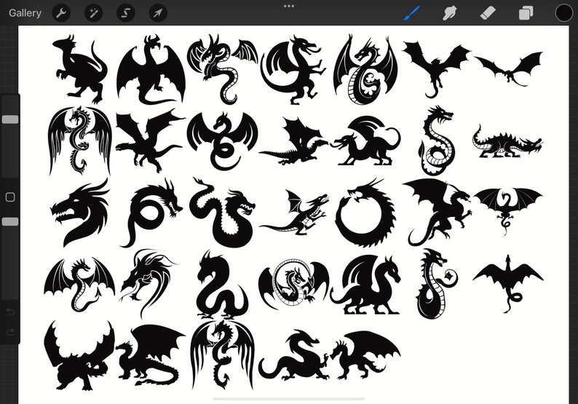Adjust the brush opacity slider handle
Image resolution: width=578 pixels, height=404 pixels.
[x=10, y=221]
